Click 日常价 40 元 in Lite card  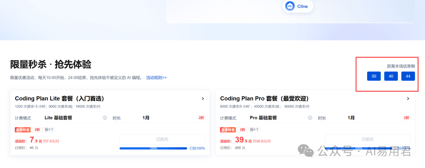point(27,148)
